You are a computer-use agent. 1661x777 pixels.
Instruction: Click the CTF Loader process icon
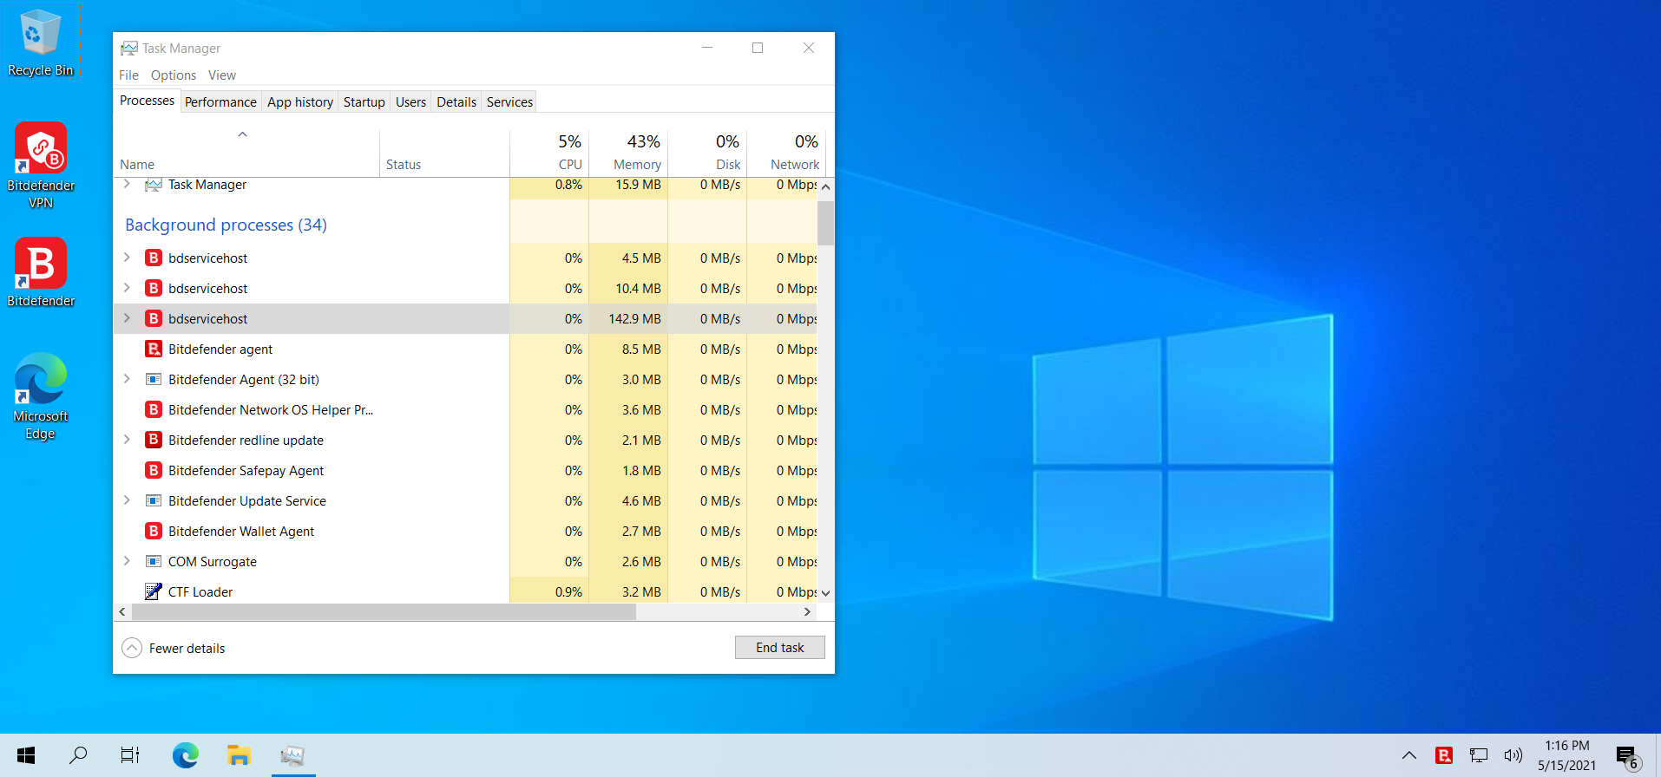[154, 592]
